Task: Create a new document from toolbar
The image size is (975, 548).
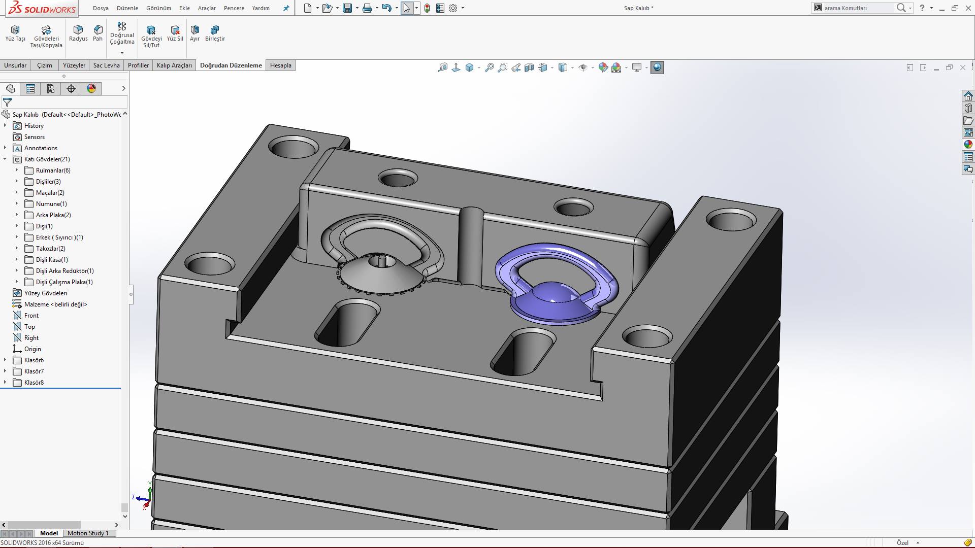Action: pyautogui.click(x=308, y=8)
